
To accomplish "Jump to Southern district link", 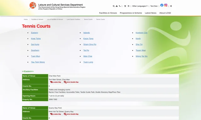I will [x=35, y=50].
